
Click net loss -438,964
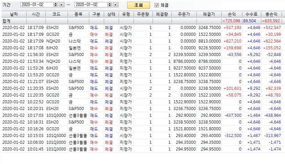coord(272,115)
